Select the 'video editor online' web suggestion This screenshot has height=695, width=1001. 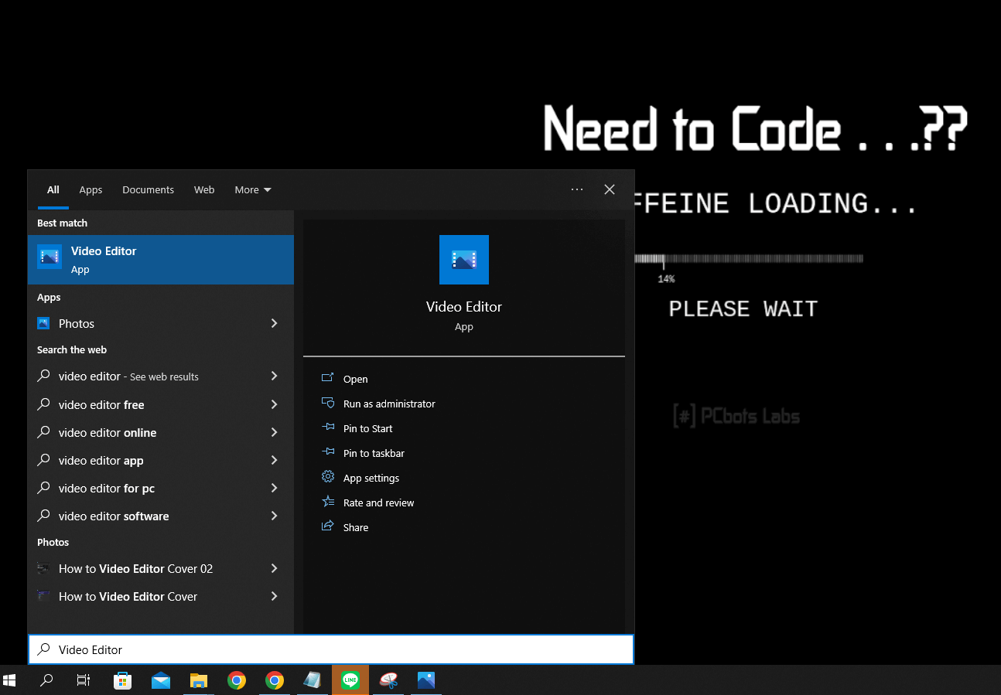108,433
